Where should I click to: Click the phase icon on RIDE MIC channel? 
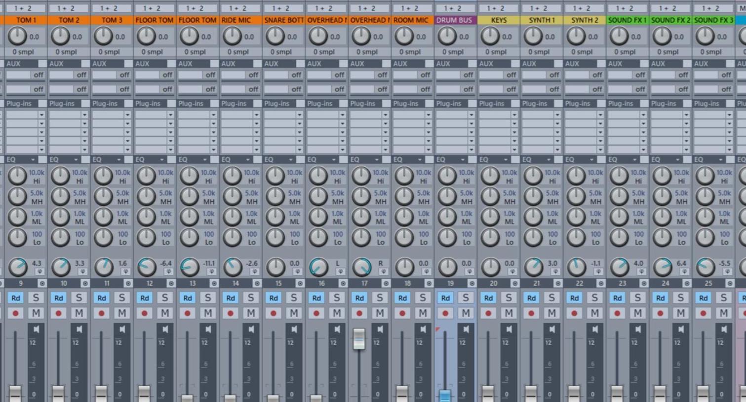click(x=254, y=272)
